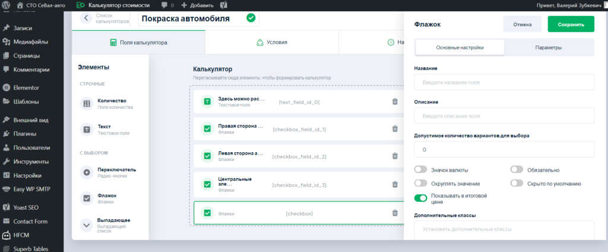Screen dimensions: 608x252
Task: Delete the checkbox_field_id_1 row
Action: click(x=395, y=129)
